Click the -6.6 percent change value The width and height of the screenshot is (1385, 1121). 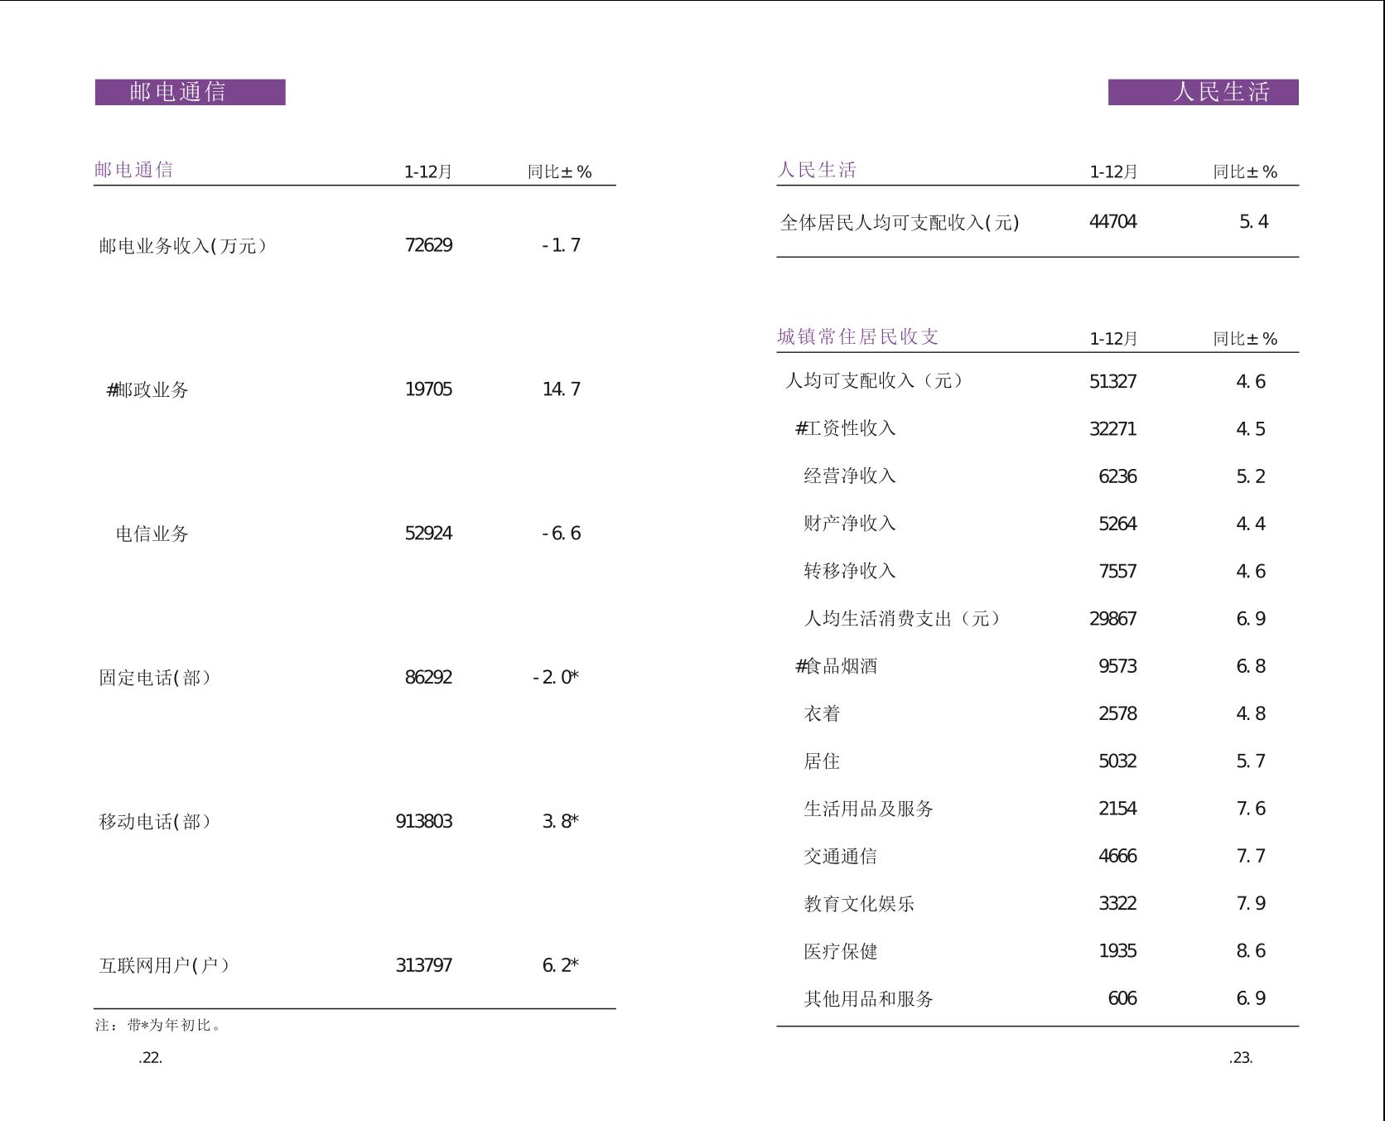(562, 534)
